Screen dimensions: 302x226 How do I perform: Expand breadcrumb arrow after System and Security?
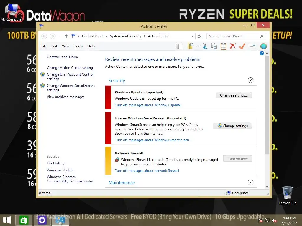[x=145, y=36]
